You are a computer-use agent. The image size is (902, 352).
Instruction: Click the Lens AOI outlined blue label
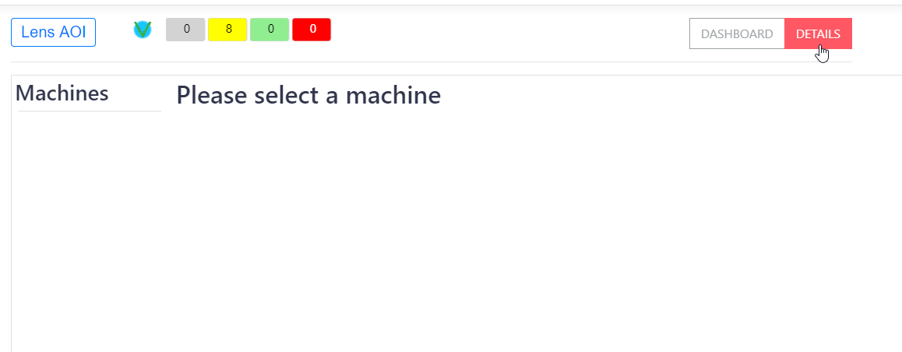53,33
